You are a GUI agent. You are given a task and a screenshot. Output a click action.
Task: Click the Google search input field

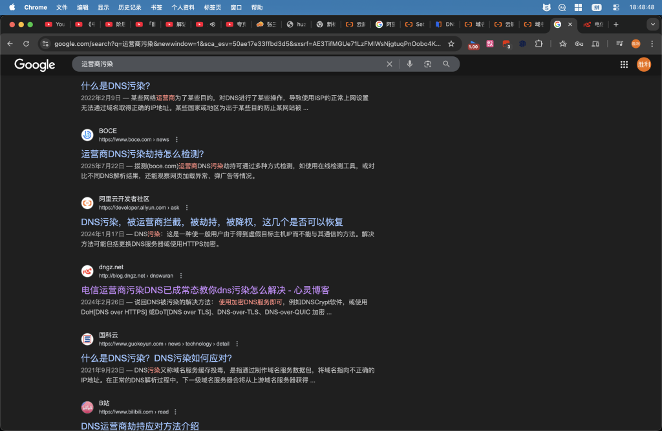pos(226,64)
